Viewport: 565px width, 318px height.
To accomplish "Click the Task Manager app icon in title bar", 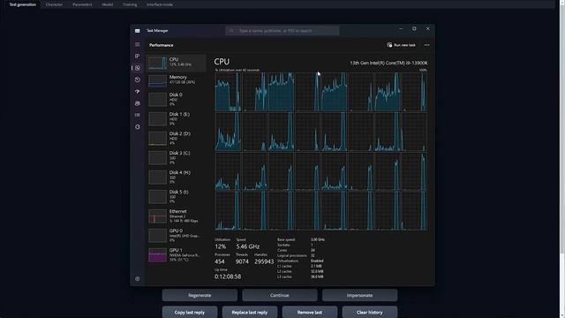I will click(138, 31).
